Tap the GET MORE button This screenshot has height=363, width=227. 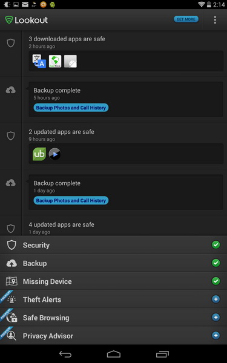point(186,19)
